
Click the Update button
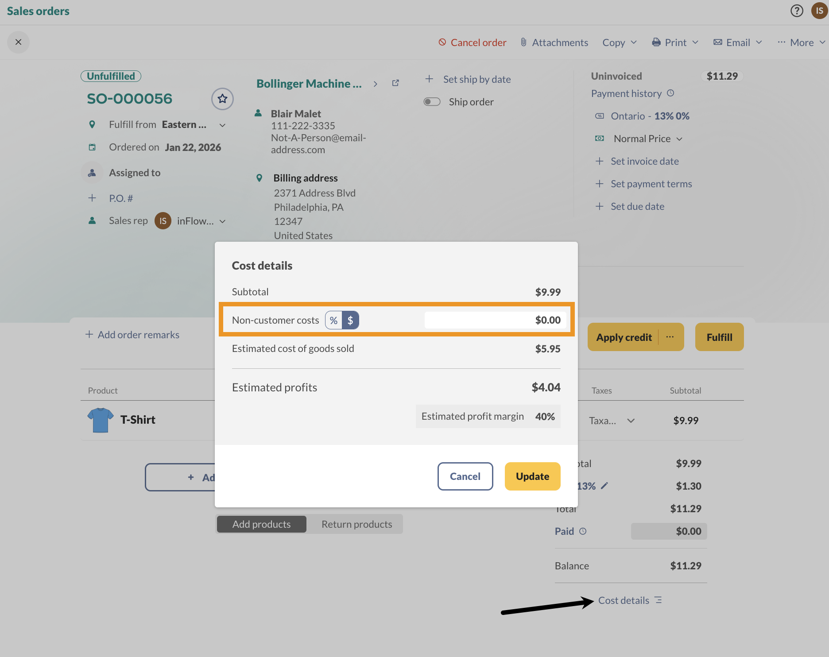click(532, 476)
